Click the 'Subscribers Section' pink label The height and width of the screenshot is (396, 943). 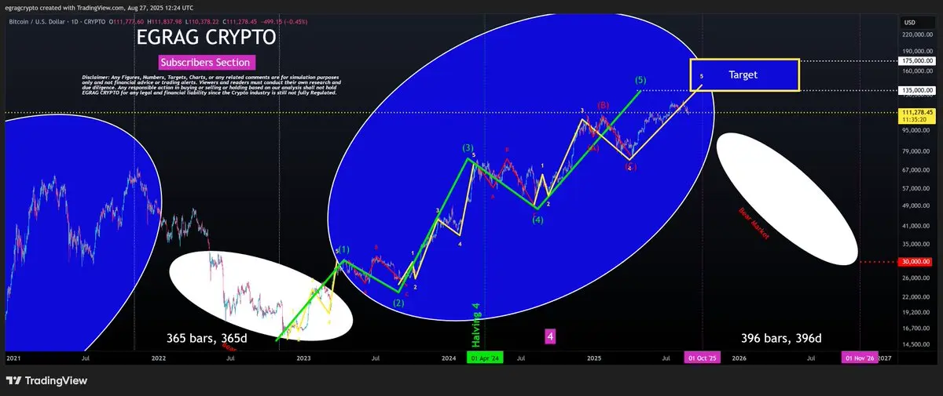(x=207, y=63)
